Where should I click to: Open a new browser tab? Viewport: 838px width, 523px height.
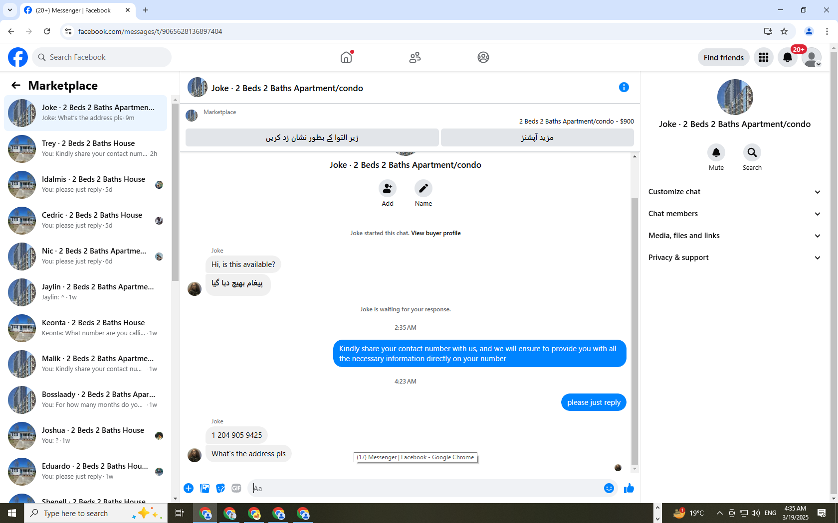click(146, 10)
